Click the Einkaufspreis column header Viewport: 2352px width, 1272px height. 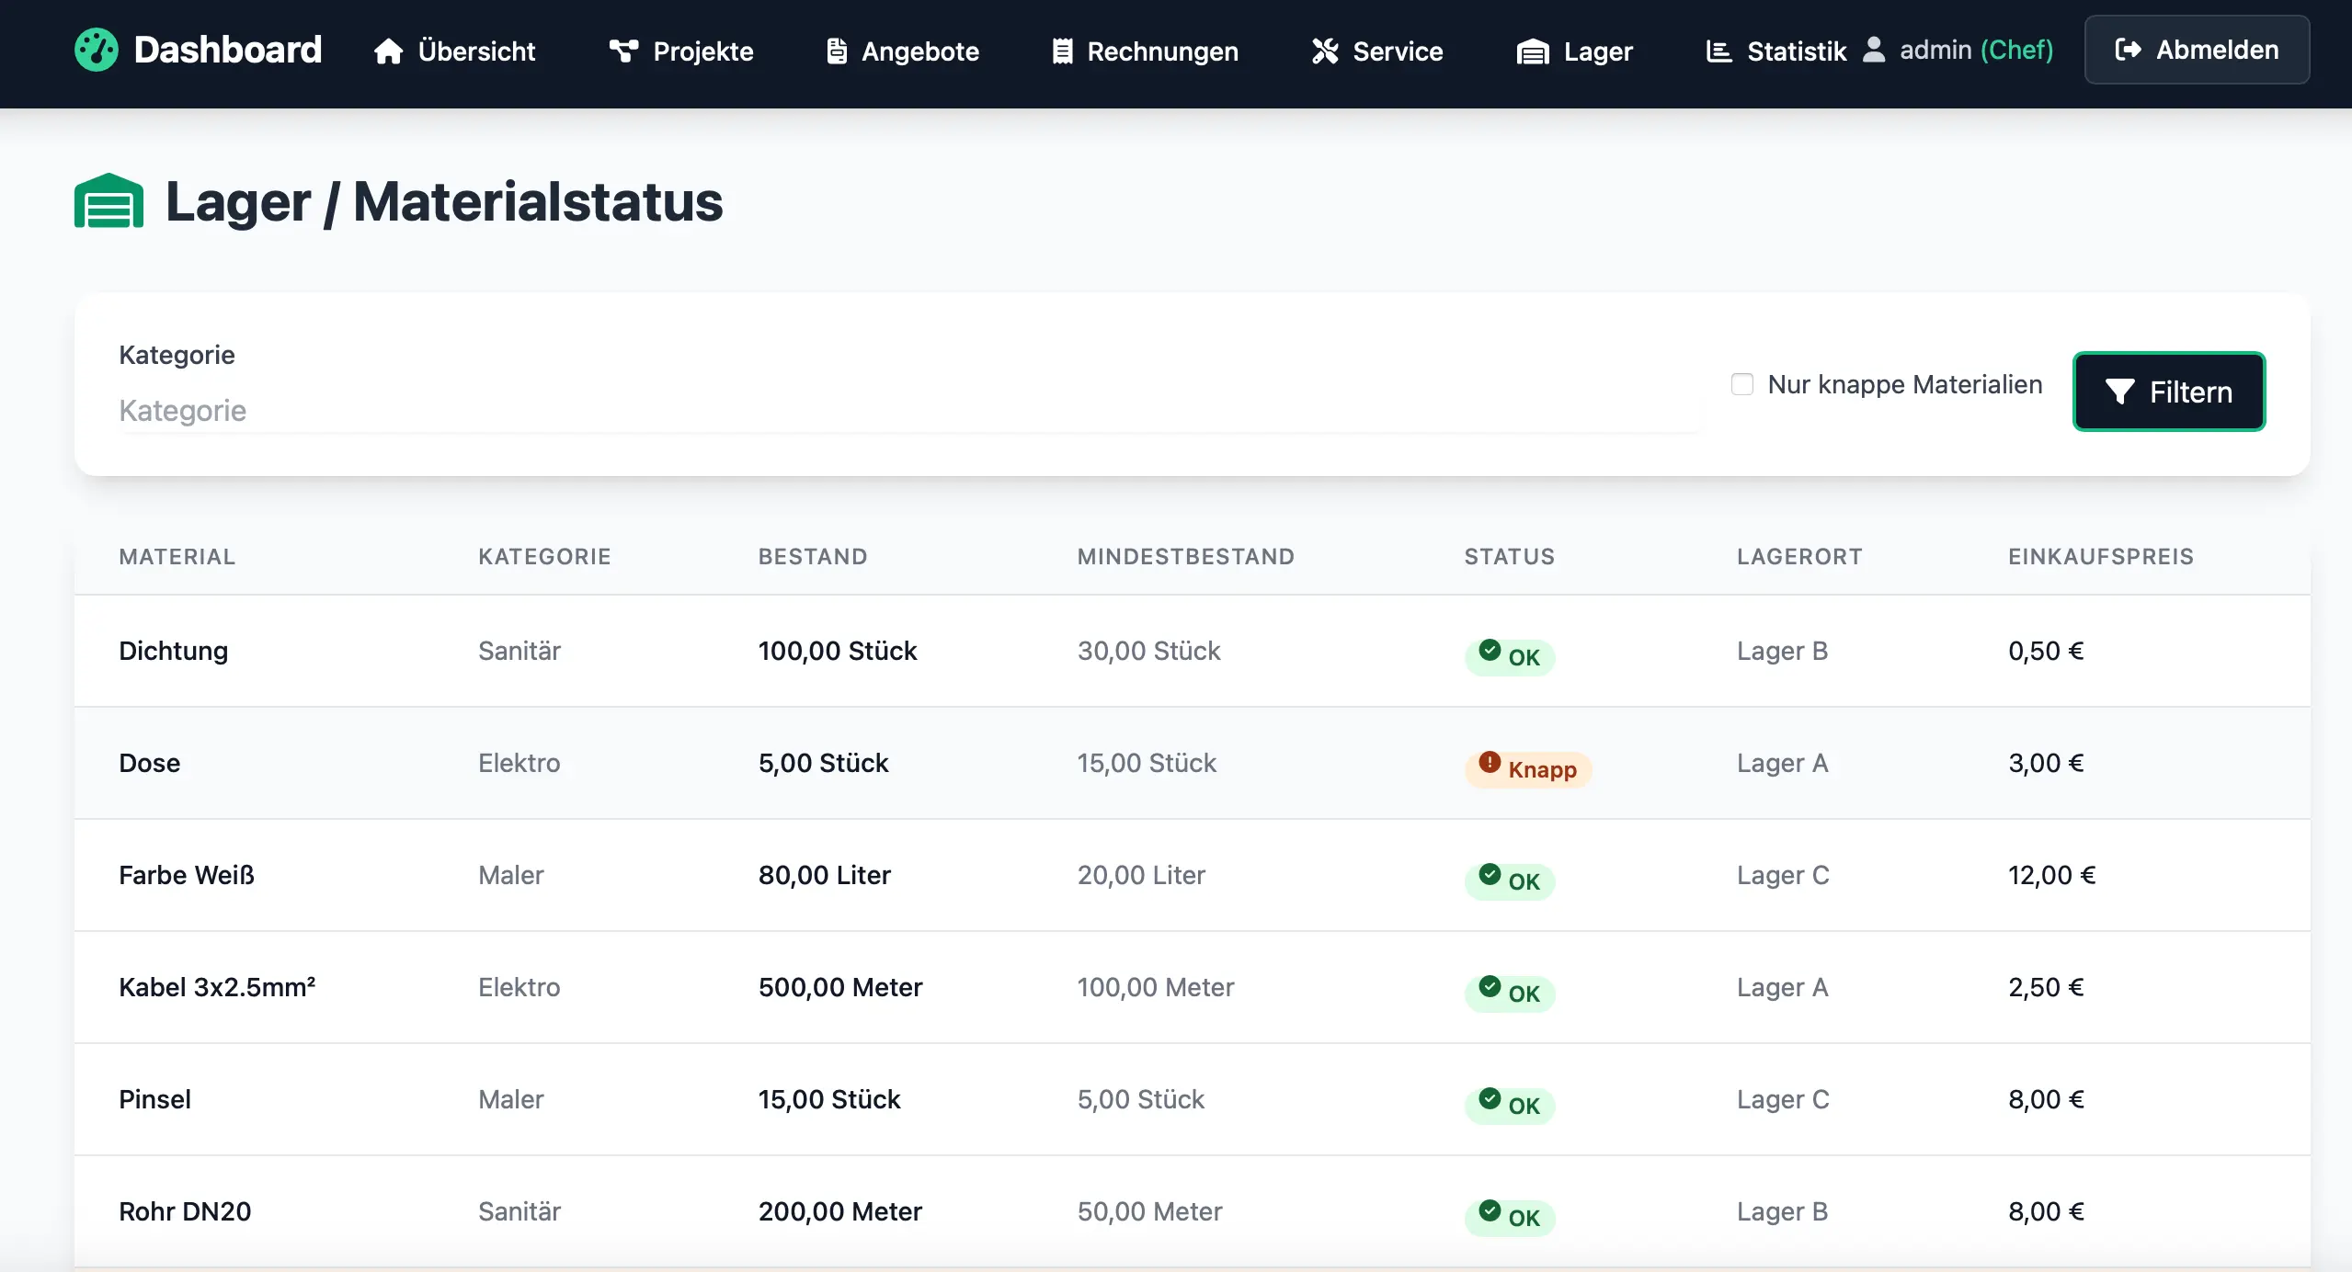(x=2100, y=556)
